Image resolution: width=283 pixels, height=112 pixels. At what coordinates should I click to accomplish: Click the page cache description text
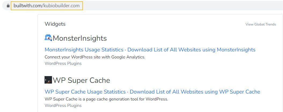(x=106, y=99)
